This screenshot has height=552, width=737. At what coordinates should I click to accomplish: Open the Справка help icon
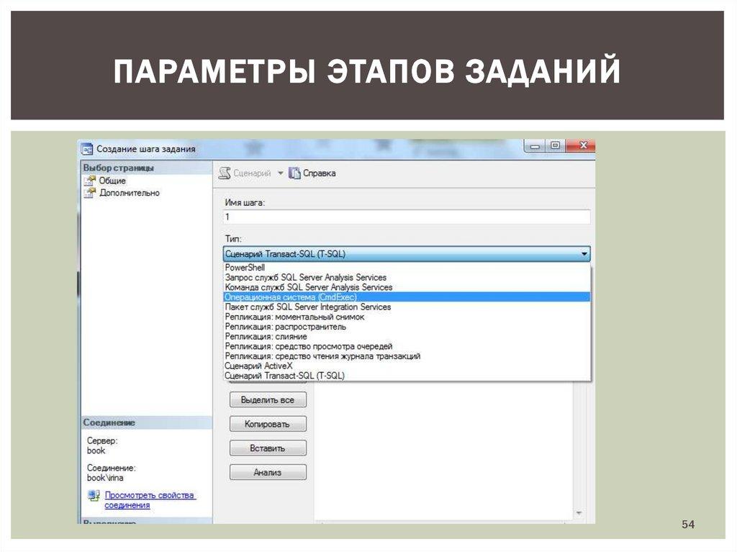point(294,173)
